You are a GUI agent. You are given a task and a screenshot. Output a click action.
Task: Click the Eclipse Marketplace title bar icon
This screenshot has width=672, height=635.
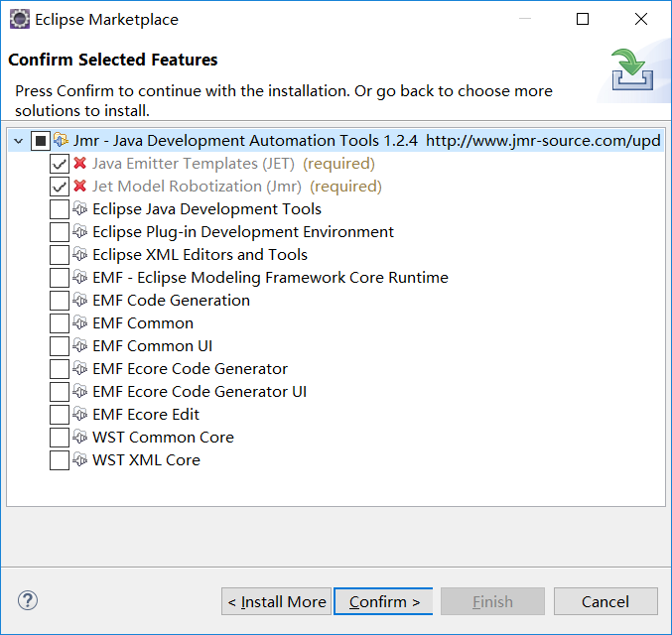20,19
